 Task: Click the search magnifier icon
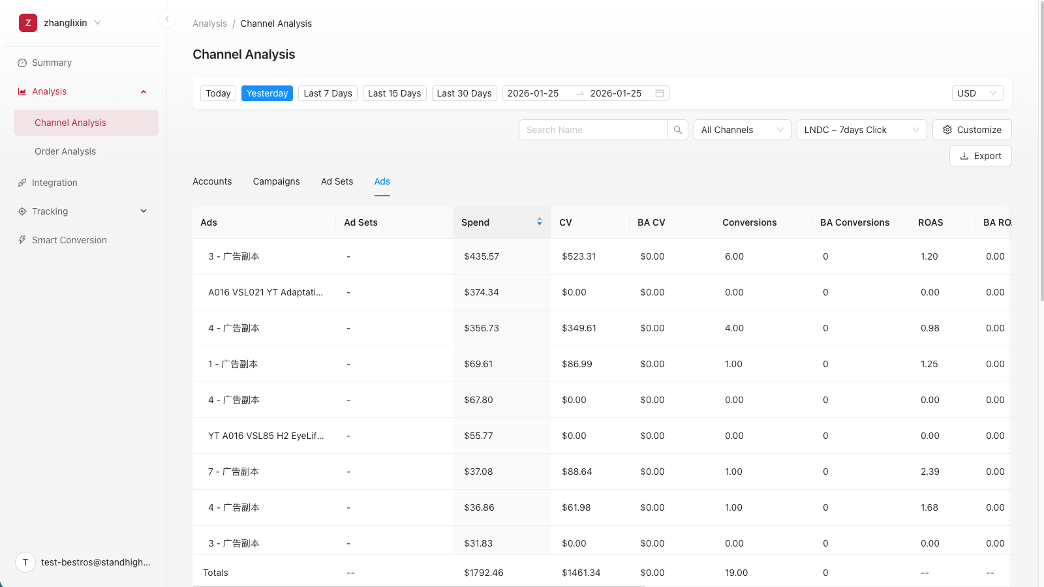(678, 130)
